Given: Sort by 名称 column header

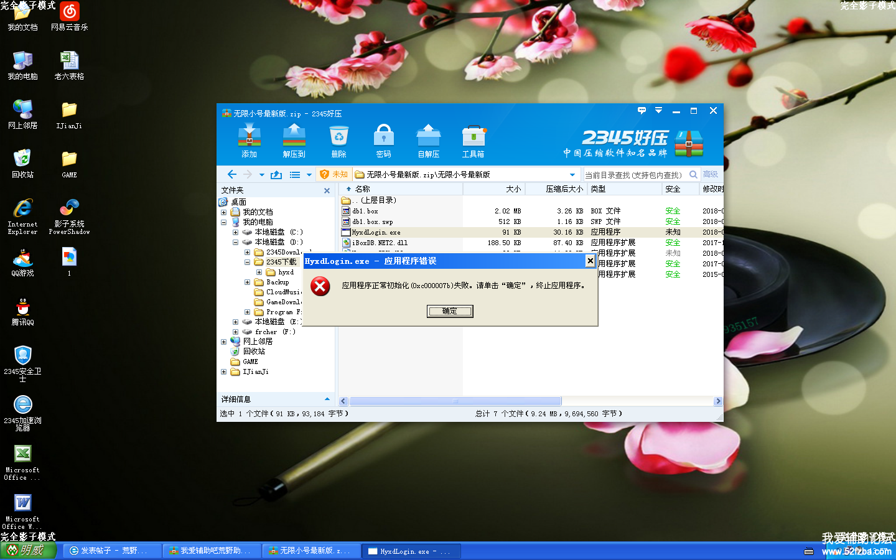Looking at the screenshot, I should click(x=401, y=189).
